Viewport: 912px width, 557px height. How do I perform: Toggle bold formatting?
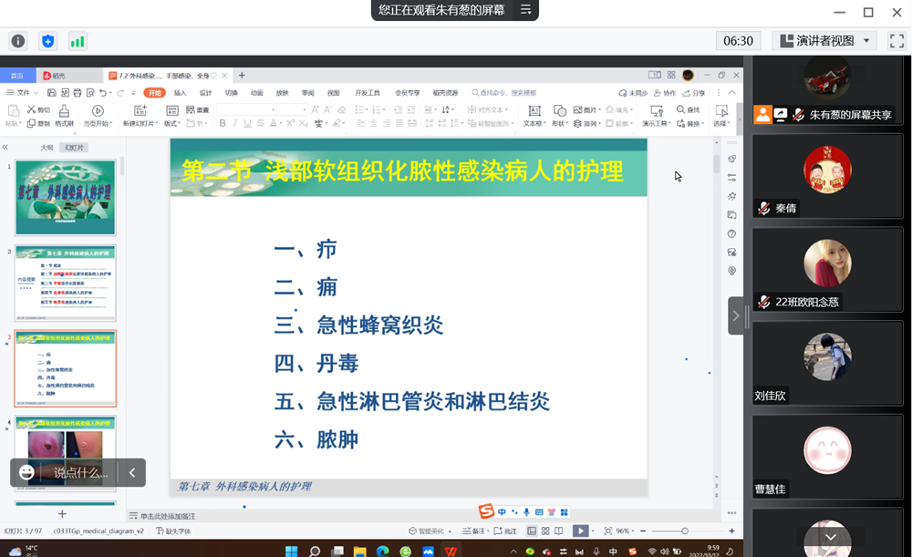pos(223,121)
